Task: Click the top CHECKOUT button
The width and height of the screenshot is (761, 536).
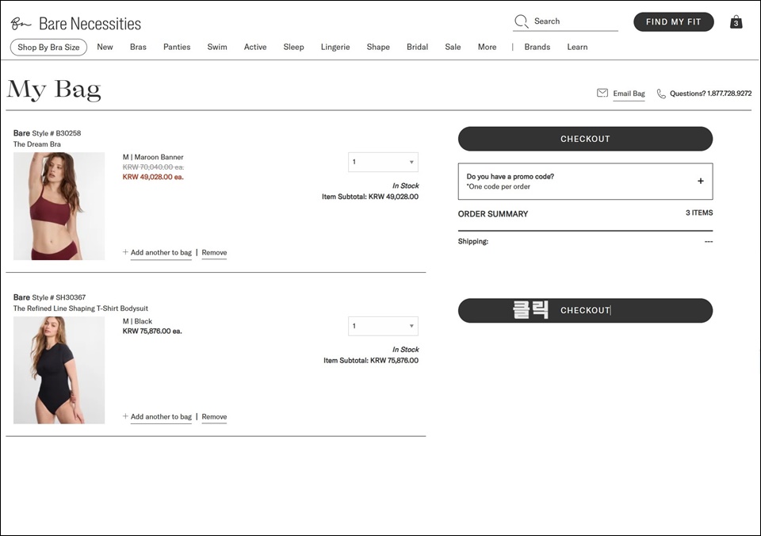Action: 585,139
